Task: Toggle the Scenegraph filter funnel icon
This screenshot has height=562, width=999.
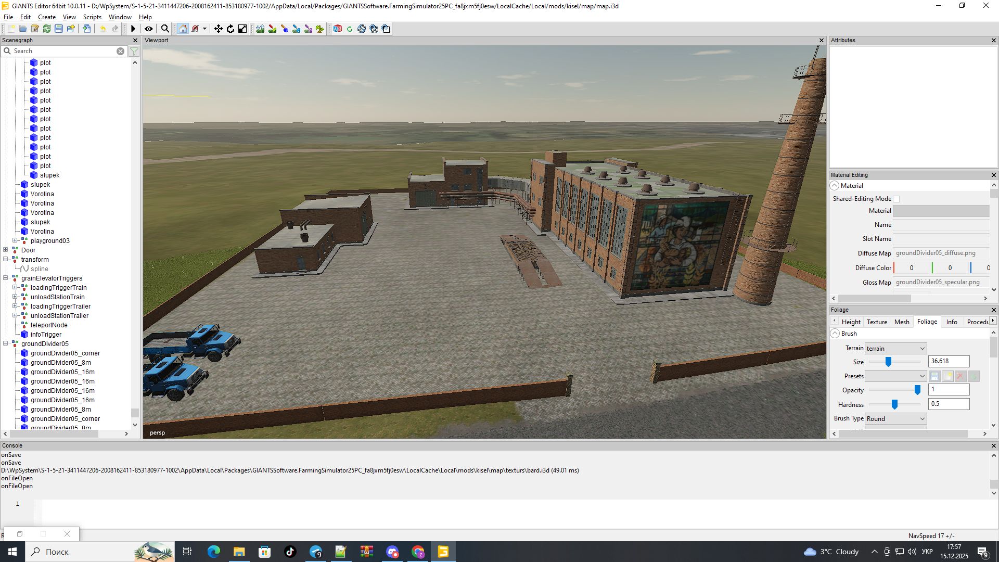Action: (134, 51)
